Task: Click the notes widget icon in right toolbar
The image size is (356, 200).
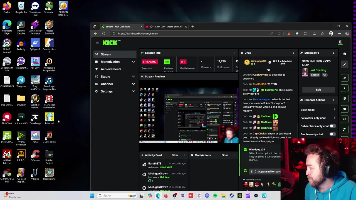Action: click(345, 99)
